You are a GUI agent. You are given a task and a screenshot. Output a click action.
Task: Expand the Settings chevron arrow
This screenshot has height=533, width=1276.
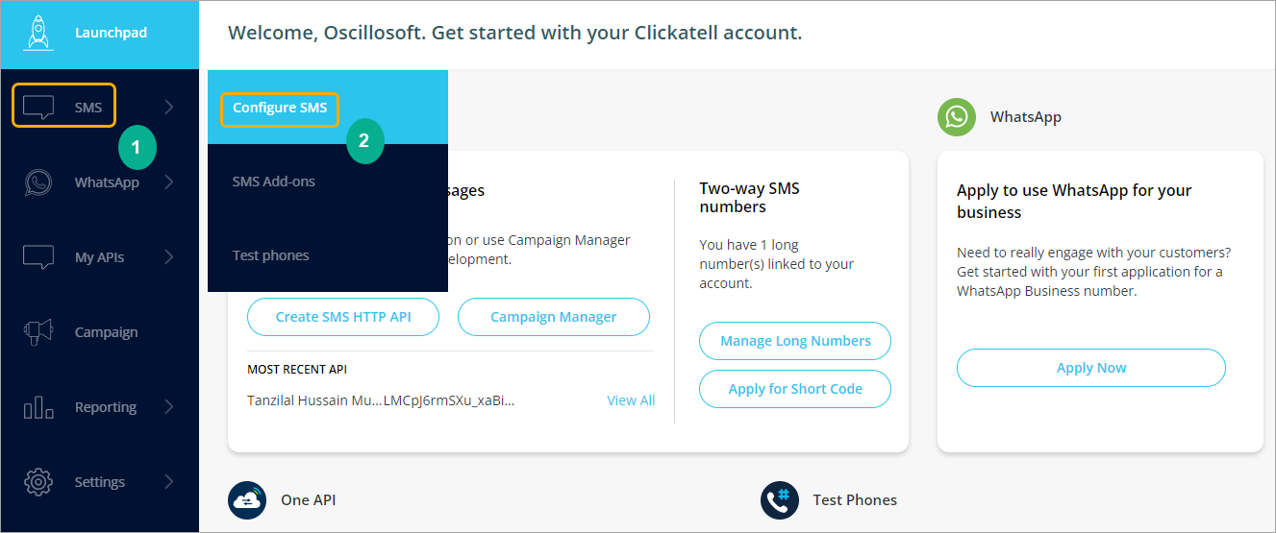click(x=169, y=482)
